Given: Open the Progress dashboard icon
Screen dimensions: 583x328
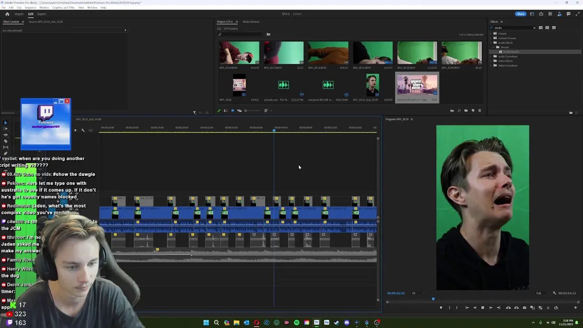Looking at the screenshot, I should [x=550, y=14].
